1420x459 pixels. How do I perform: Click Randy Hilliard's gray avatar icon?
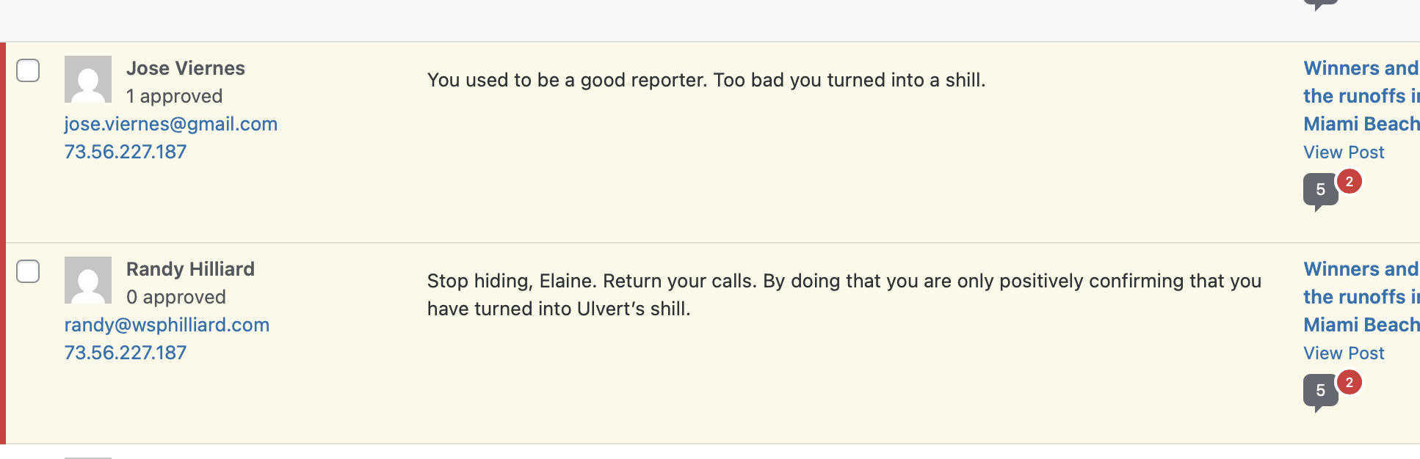(x=88, y=280)
